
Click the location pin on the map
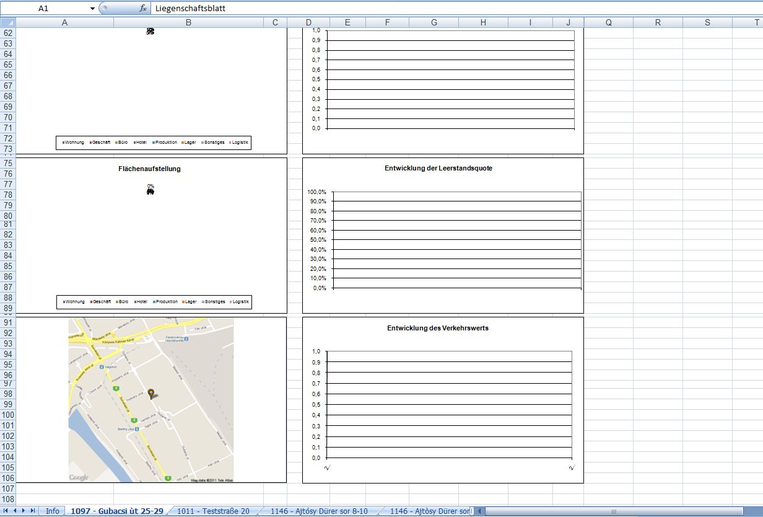[x=151, y=394]
